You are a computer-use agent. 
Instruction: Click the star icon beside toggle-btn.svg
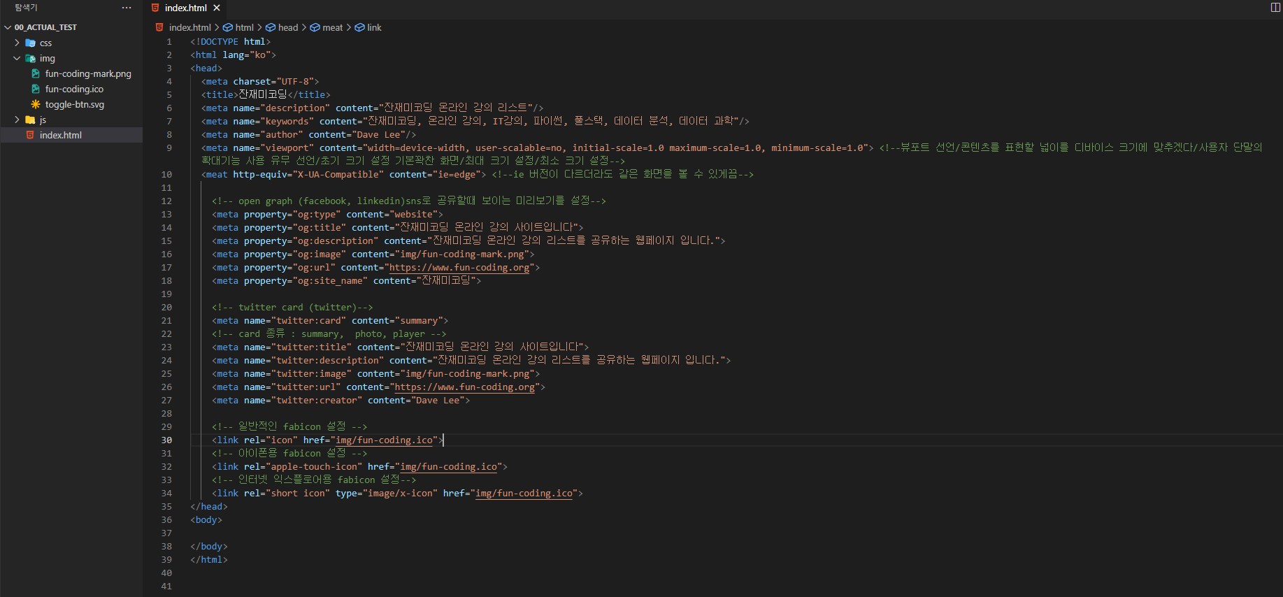point(36,104)
